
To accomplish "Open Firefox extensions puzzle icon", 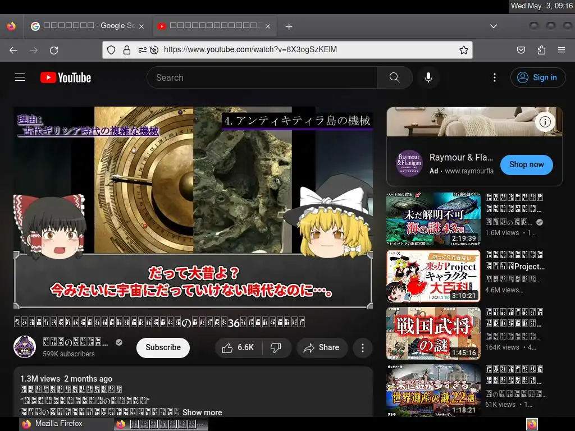I will 541,50.
